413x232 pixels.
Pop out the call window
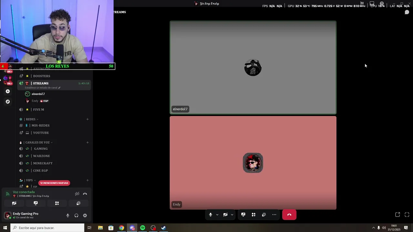coord(398,215)
